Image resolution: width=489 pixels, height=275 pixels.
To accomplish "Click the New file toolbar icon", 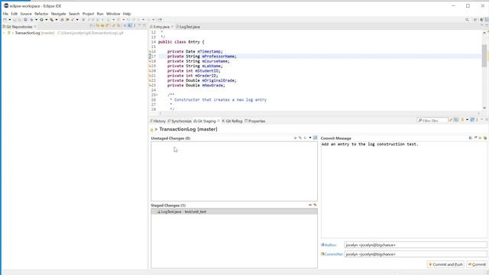I will [x=5, y=20].
